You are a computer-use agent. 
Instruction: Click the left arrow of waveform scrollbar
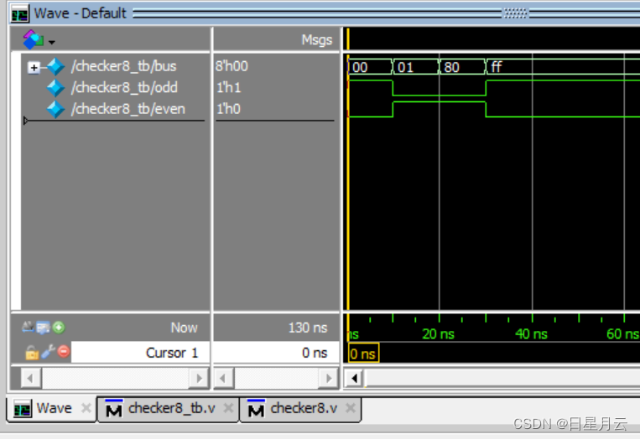coord(354,379)
